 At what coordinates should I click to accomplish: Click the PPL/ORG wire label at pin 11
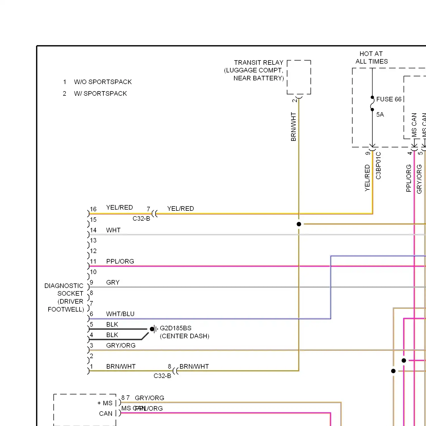click(x=120, y=261)
